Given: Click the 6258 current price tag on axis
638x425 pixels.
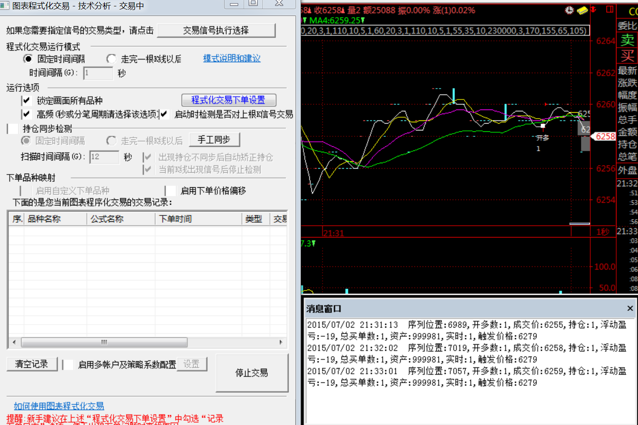Looking at the screenshot, I should pyautogui.click(x=605, y=136).
